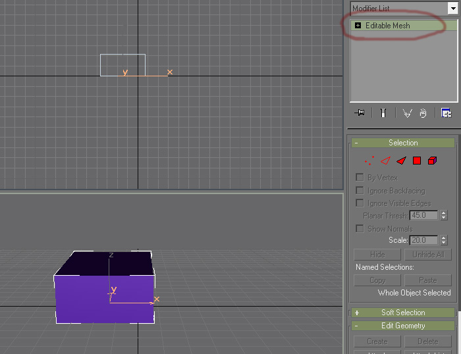
Task: Select the Element sub-object level icon
Action: coord(432,161)
